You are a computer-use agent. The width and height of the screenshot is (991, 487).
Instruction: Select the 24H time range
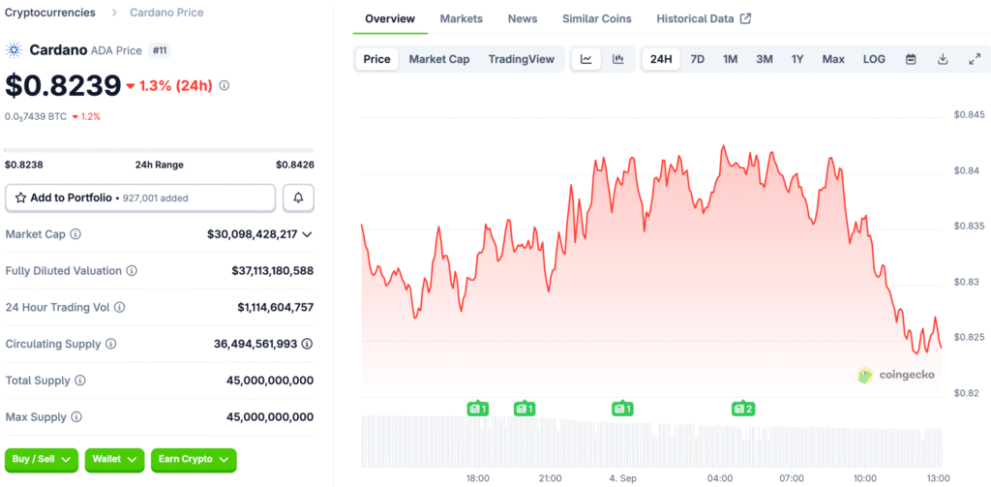pyautogui.click(x=661, y=59)
